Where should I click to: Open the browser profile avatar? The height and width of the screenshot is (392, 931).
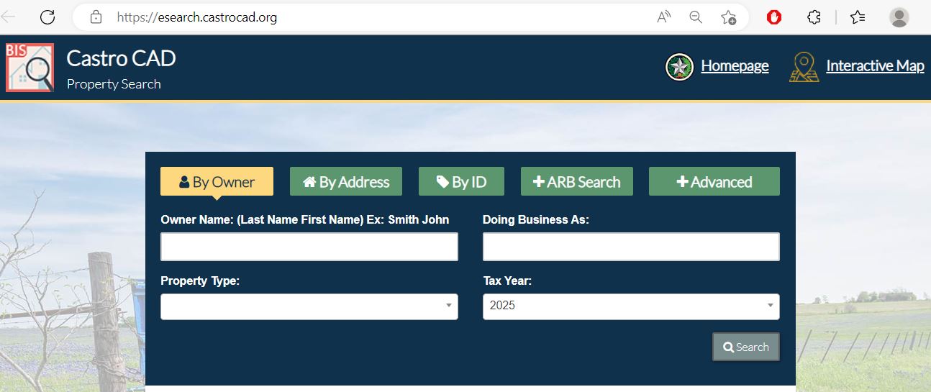[x=899, y=17]
